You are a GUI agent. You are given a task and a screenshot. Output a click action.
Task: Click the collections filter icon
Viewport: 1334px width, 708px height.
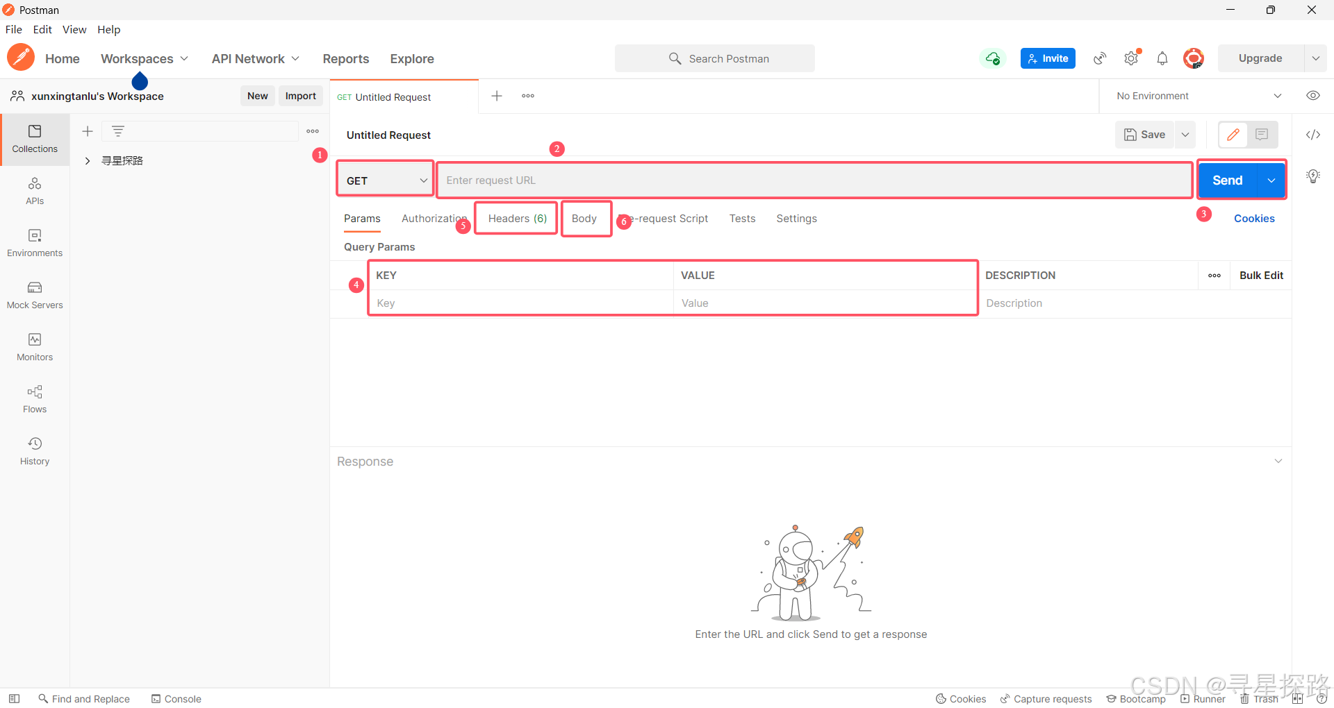click(118, 131)
